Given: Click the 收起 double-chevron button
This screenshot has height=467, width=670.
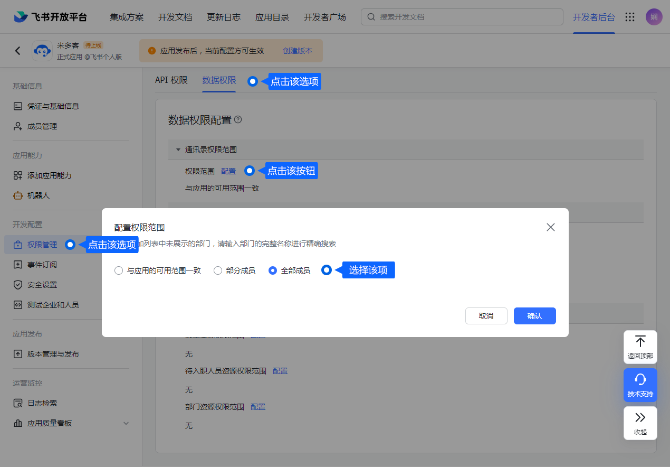Looking at the screenshot, I should point(640,423).
